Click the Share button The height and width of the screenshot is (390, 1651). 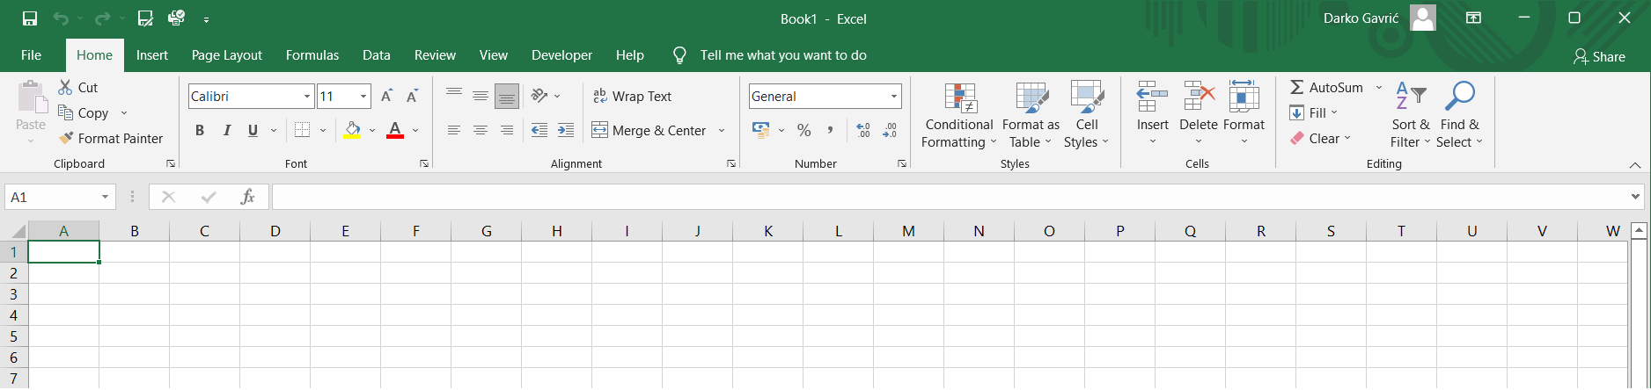(x=1599, y=57)
